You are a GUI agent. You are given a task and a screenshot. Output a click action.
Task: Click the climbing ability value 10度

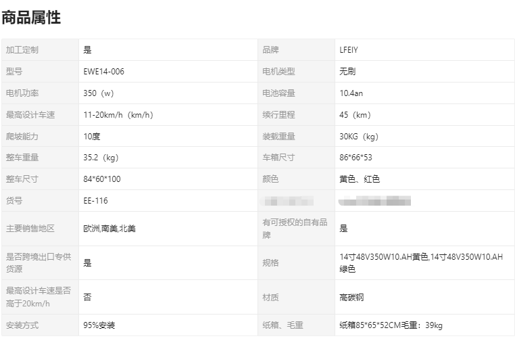tap(92, 137)
